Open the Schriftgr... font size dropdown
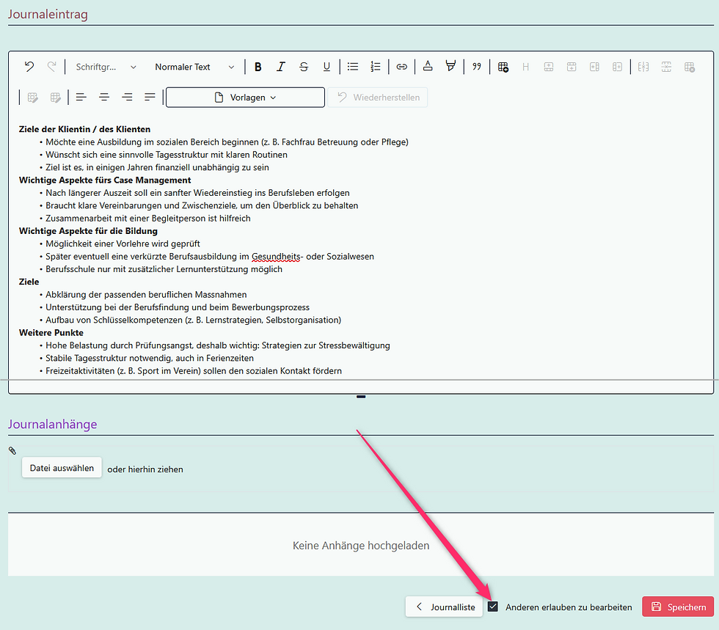Screen dimensions: 719x630 click(x=106, y=67)
